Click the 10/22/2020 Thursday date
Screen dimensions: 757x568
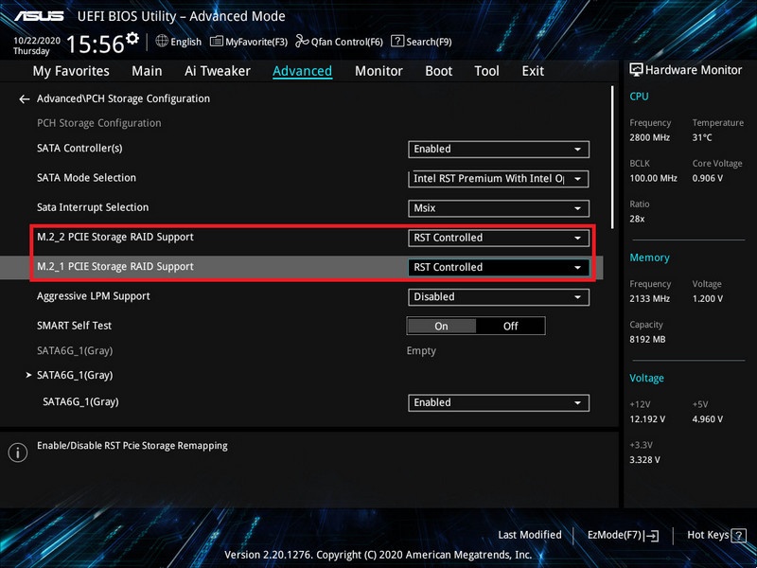[x=37, y=45]
